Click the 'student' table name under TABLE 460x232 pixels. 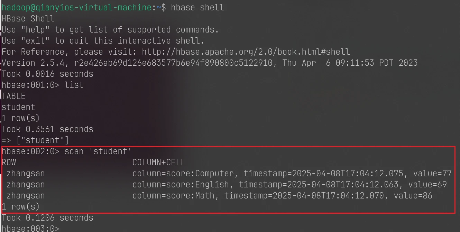tap(18, 107)
